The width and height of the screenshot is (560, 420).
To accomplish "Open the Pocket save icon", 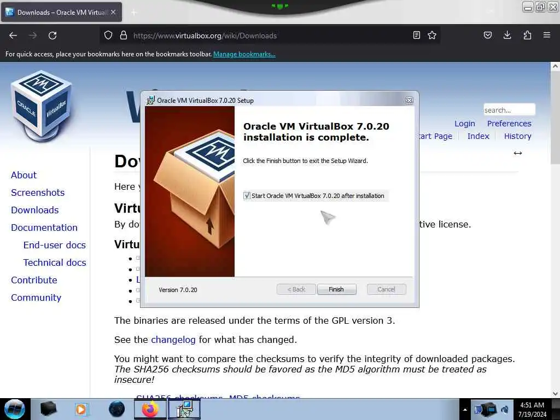I will pos(487,35).
